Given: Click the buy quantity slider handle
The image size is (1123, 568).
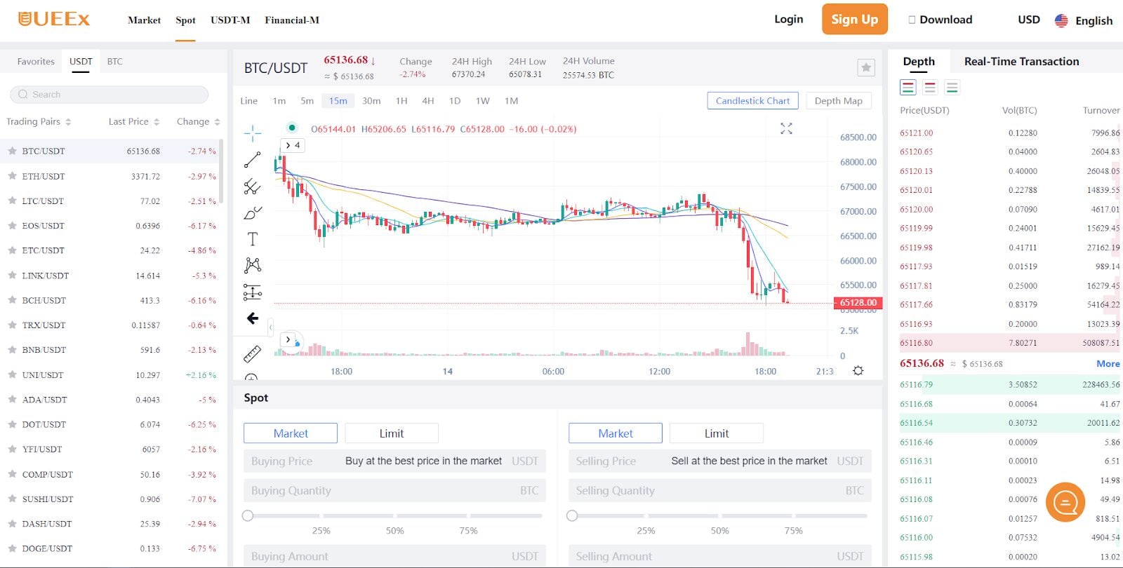Looking at the screenshot, I should (248, 515).
